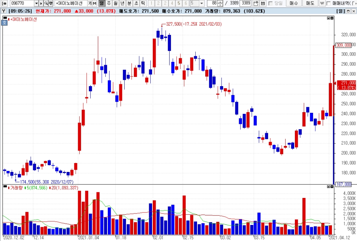Click the 기 button next to the stock name

90,3
